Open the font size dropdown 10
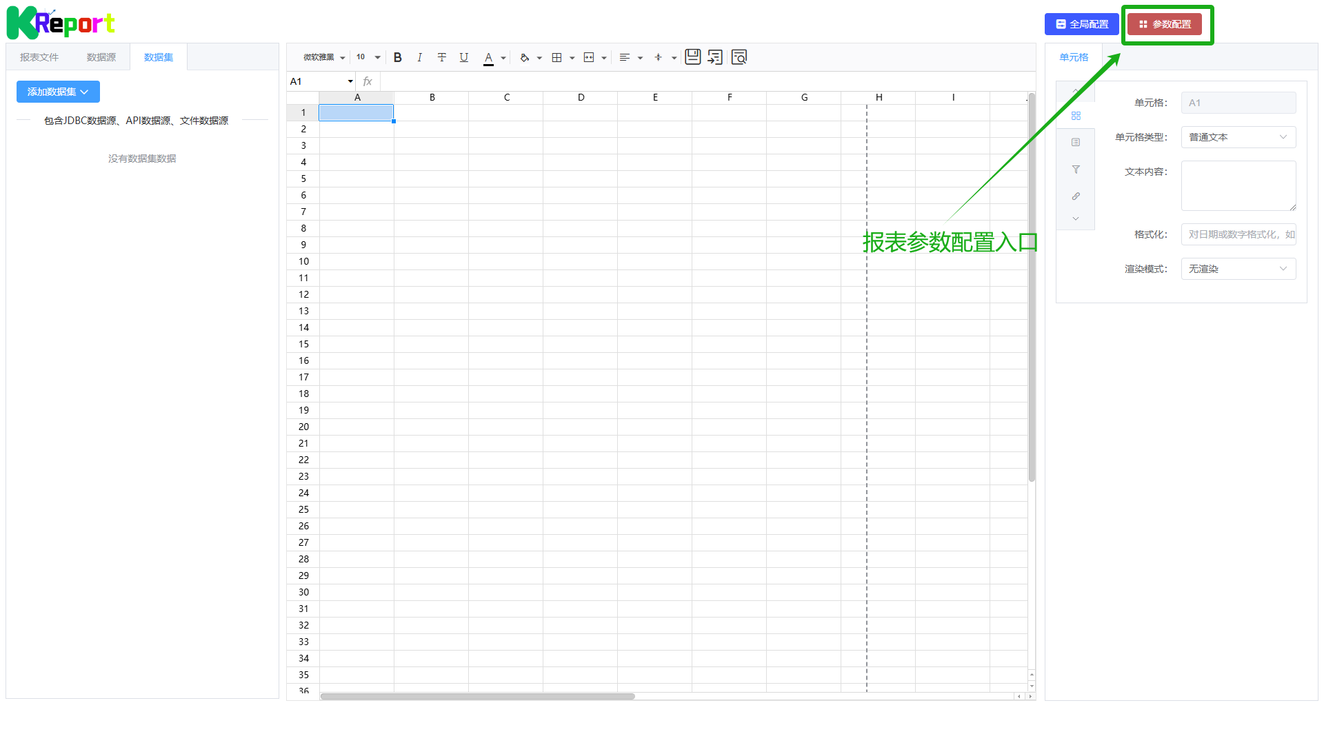1324x734 pixels. click(368, 58)
